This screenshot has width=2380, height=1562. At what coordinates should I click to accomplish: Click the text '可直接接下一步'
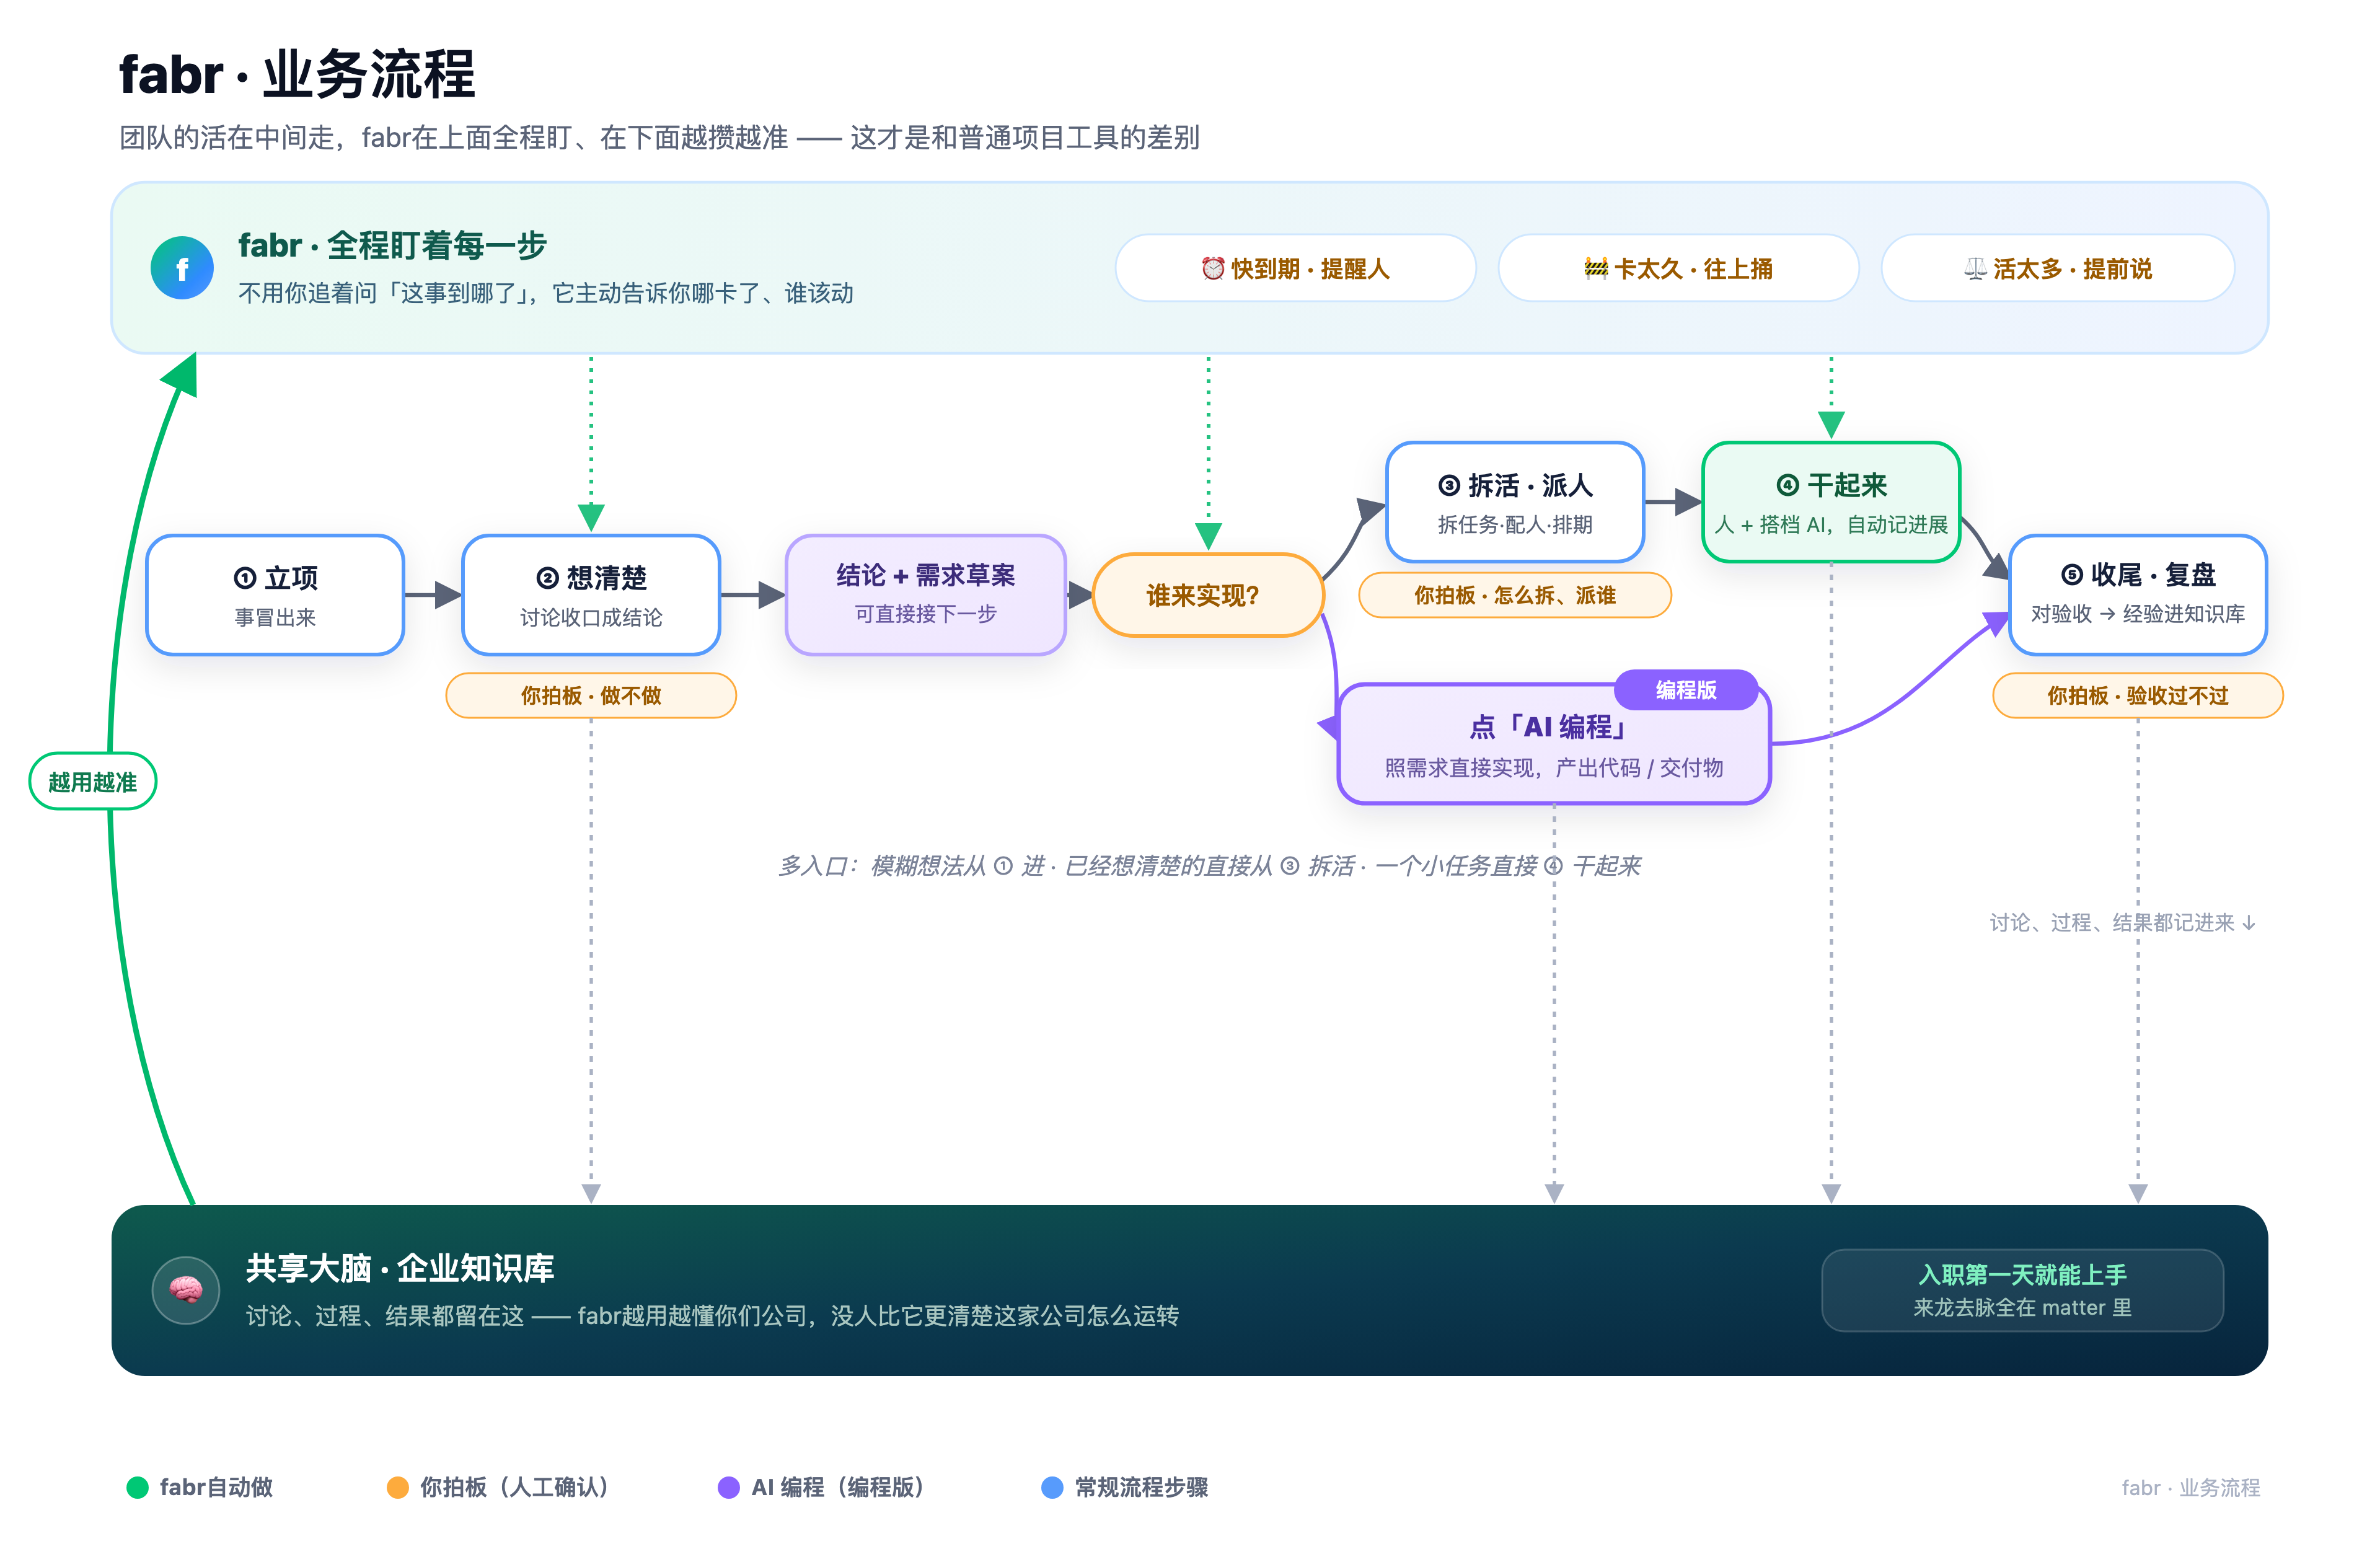click(926, 613)
